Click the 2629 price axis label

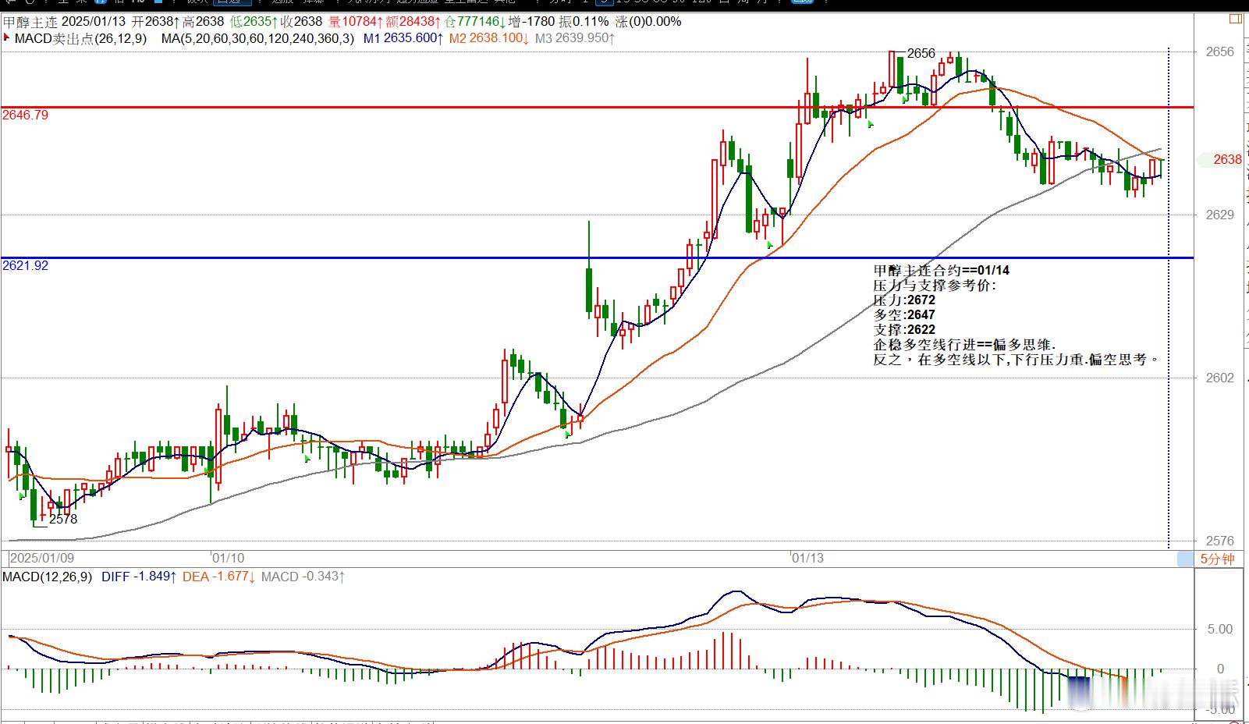click(1220, 215)
